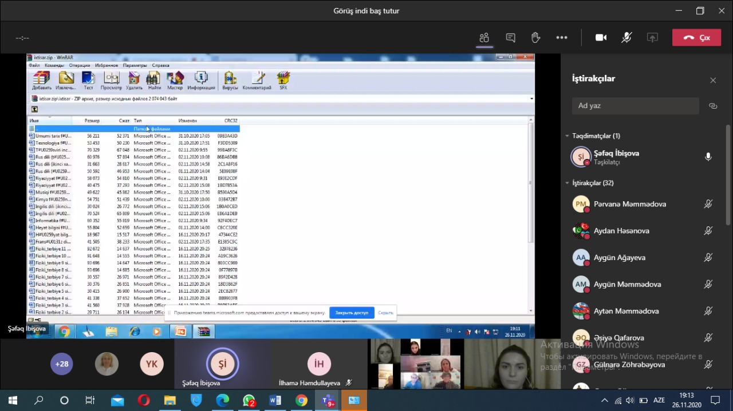This screenshot has width=733, height=411.
Task: Select the 'Fiziki_terbiye 11' file row
Action: (x=133, y=249)
